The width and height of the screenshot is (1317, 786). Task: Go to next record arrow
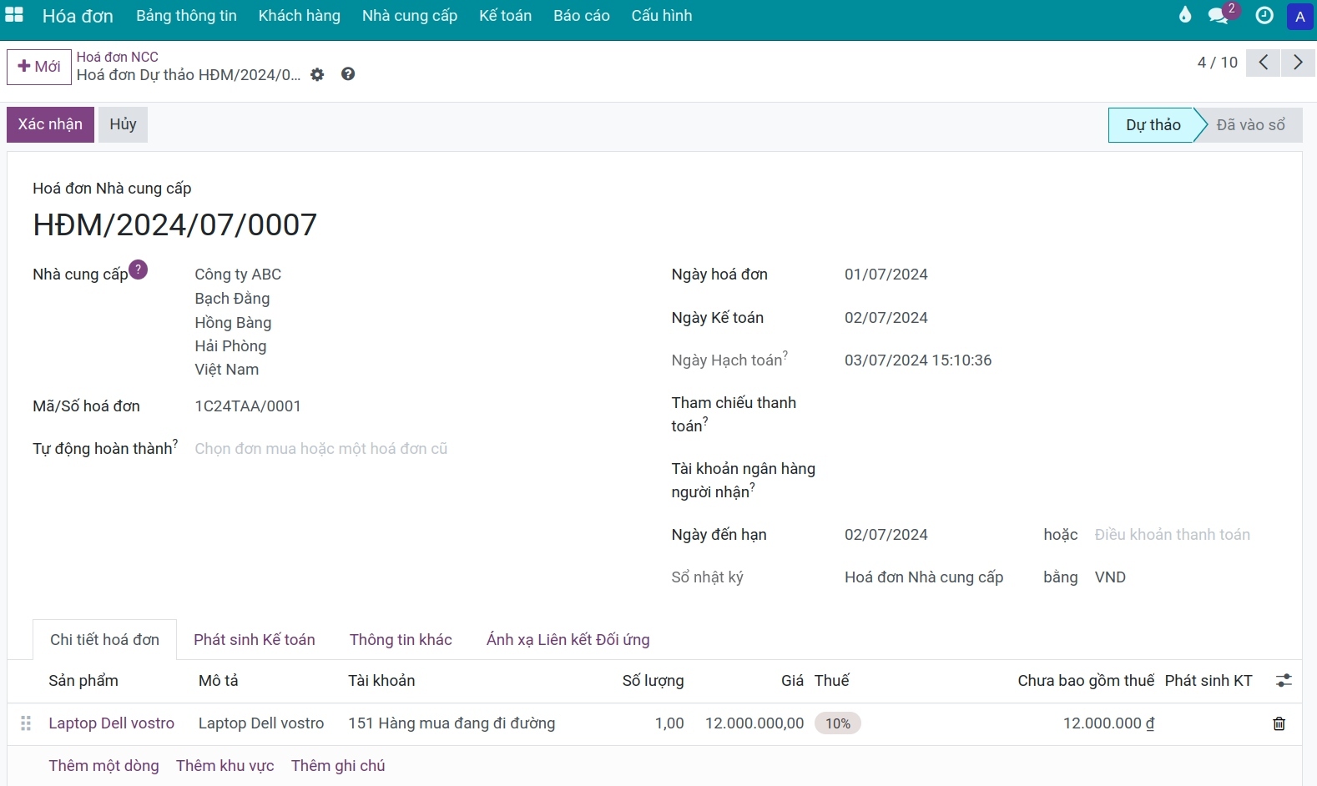tap(1298, 63)
